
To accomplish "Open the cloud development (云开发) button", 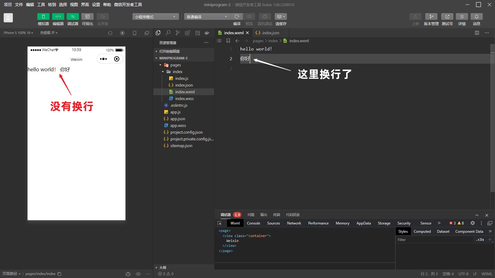I will tap(103, 17).
